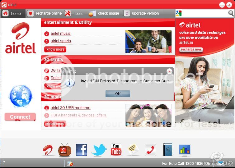Click the check usage chart icon
This screenshot has width=235, height=168.
click(92, 13)
